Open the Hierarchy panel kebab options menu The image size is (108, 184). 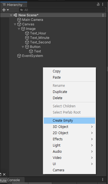(103, 5)
